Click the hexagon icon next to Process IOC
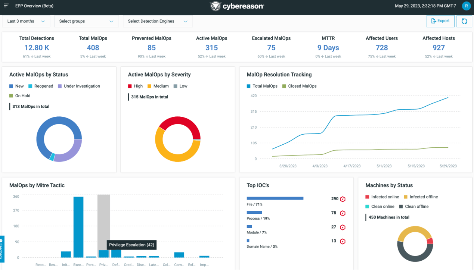Viewport: 474px width, 270px height. point(343,213)
